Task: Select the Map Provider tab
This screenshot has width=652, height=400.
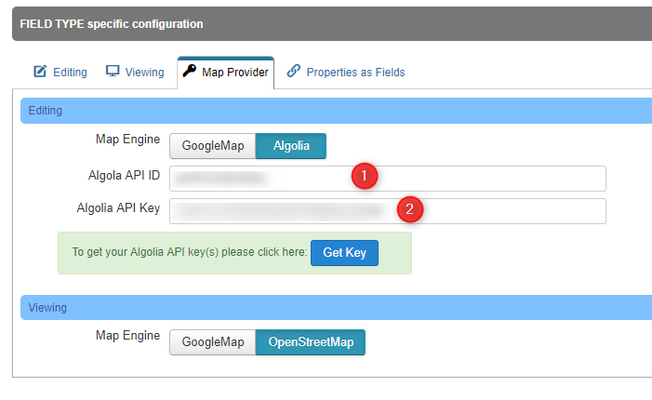Action: click(226, 73)
